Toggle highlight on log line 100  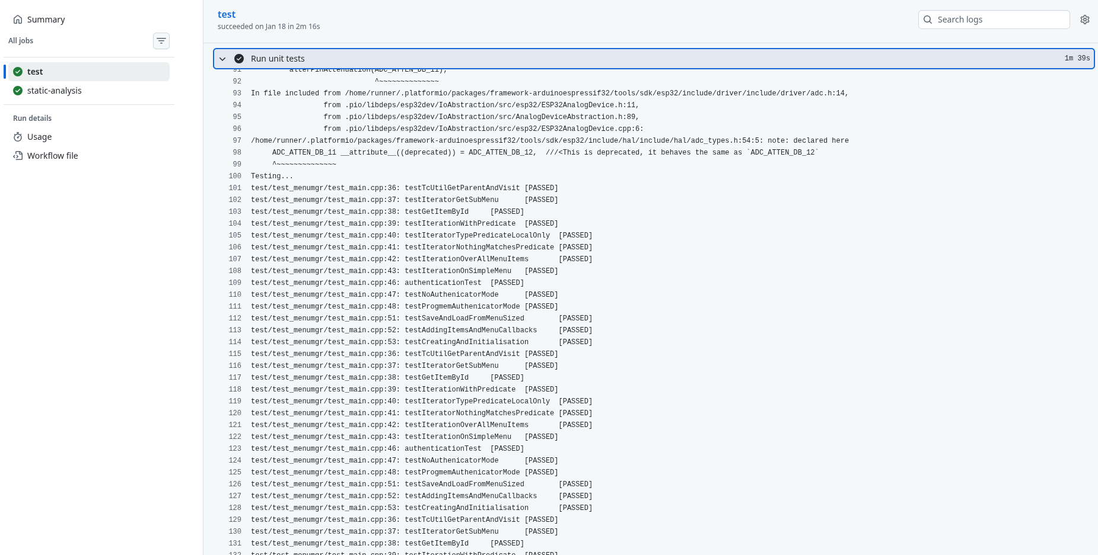[235, 176]
